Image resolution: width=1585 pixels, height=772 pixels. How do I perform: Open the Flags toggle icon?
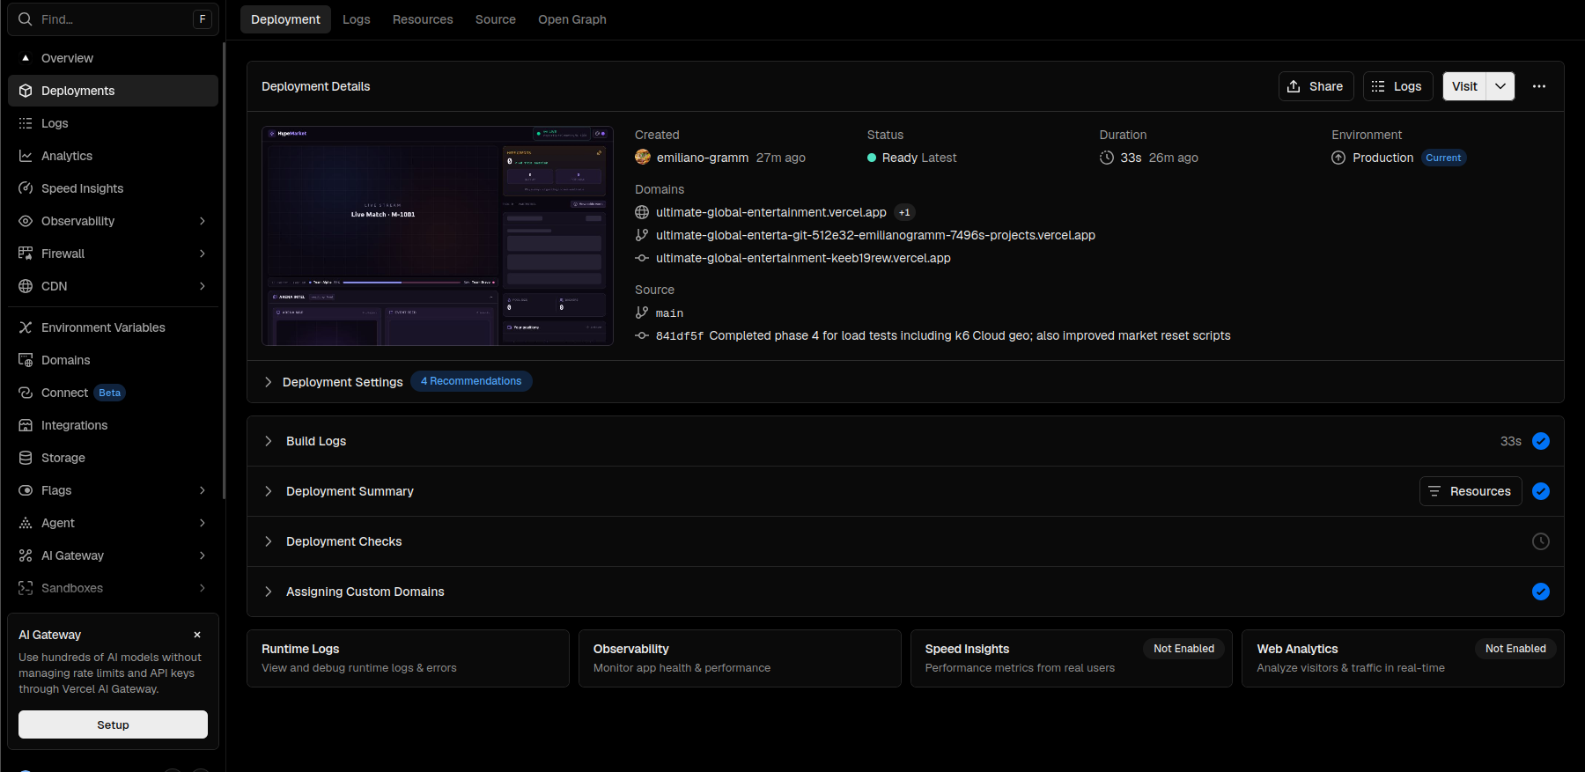tap(26, 490)
